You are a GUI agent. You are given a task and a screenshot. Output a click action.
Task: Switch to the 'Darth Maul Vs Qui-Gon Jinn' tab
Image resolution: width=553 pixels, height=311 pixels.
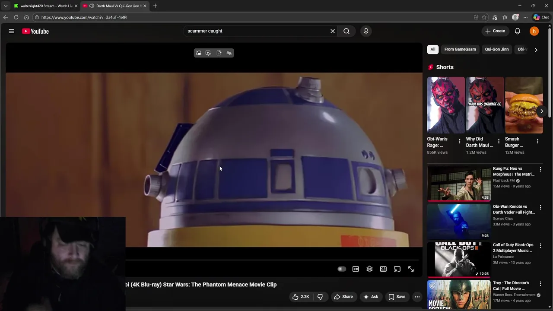[x=115, y=6]
